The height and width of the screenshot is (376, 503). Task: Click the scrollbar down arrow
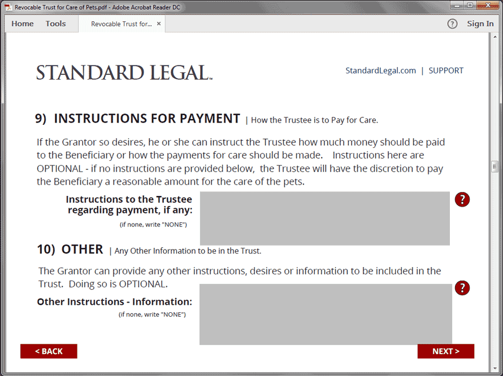[x=495, y=366]
